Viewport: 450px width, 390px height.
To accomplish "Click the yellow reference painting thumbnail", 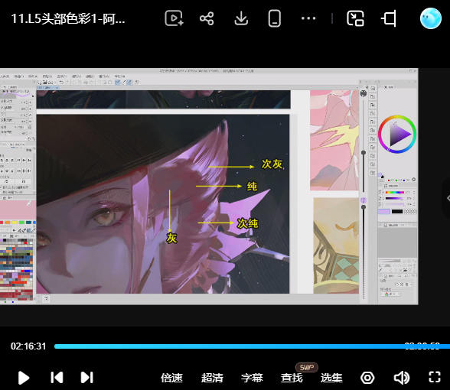I will click(x=336, y=245).
